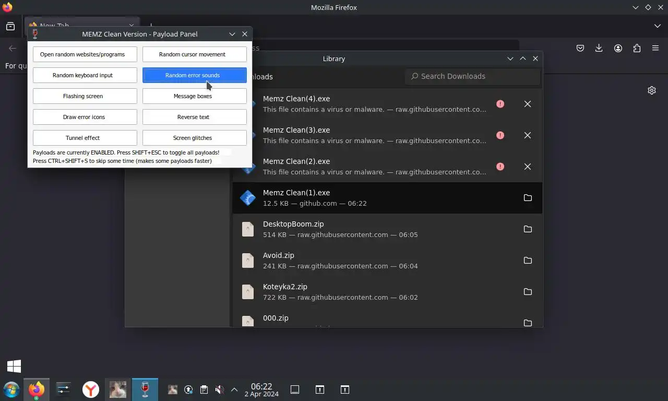Click the malware warning icon for Memz Clean(4).exe
The width and height of the screenshot is (668, 401).
[x=500, y=104]
